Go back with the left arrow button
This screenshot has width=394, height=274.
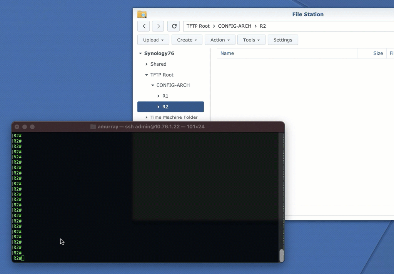[x=144, y=26]
